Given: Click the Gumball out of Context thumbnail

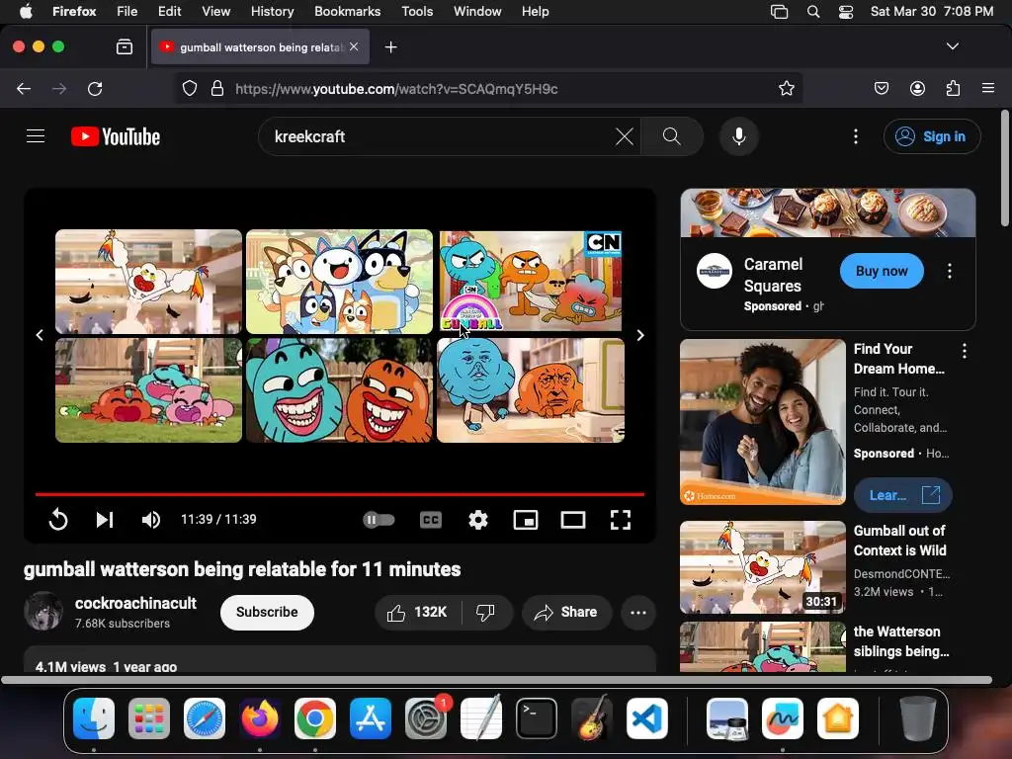Looking at the screenshot, I should tap(762, 567).
